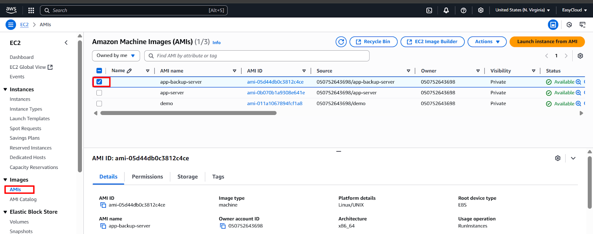Screen dimensions: 593x234
Task: Collapse the Instances sidebar section
Action: (x=5, y=89)
